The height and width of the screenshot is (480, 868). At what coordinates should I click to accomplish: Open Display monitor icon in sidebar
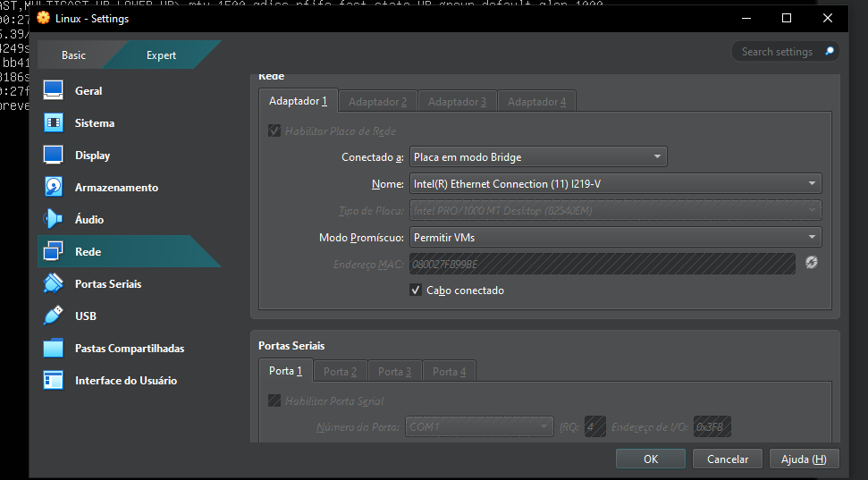(x=53, y=155)
